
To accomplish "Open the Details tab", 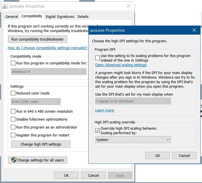I will [x=83, y=16].
